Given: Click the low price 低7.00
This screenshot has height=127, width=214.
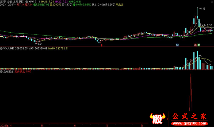Looking at the screenshot, I should pyautogui.click(x=37, y=5).
